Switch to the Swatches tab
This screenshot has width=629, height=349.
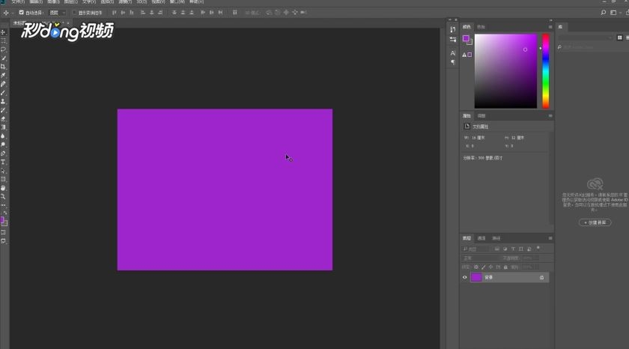point(481,27)
